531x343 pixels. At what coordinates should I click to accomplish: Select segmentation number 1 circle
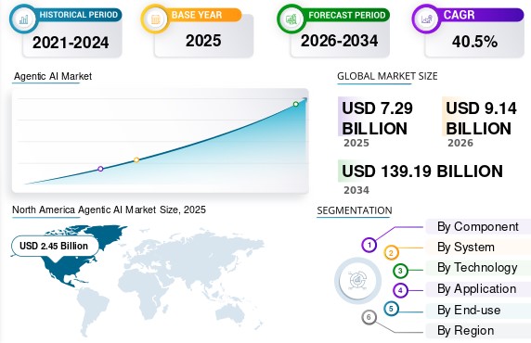(369, 245)
